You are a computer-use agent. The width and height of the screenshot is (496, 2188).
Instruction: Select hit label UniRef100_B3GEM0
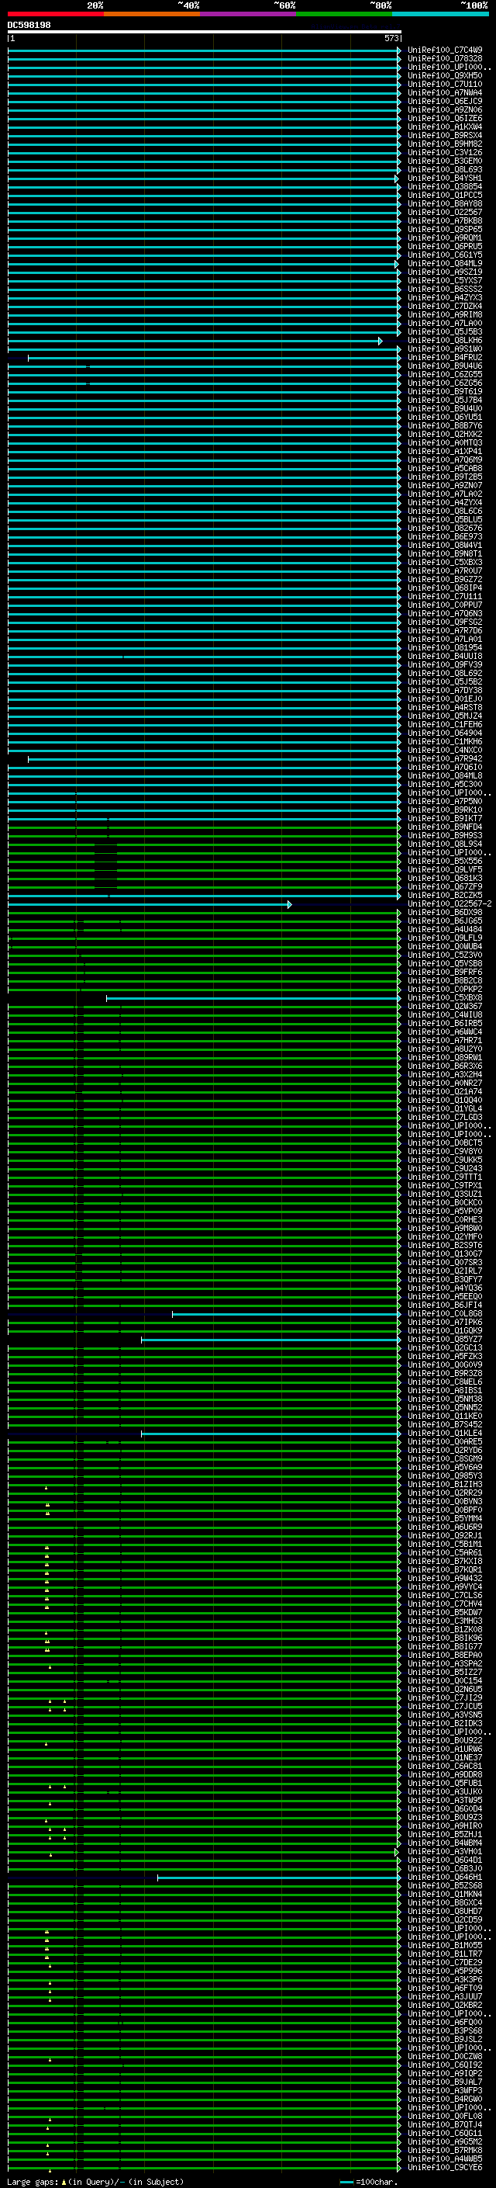(445, 161)
